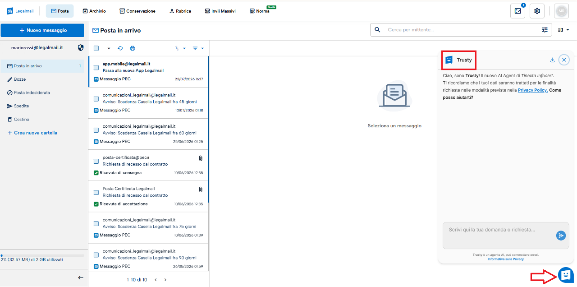Open the sort order dropdown

(180, 48)
